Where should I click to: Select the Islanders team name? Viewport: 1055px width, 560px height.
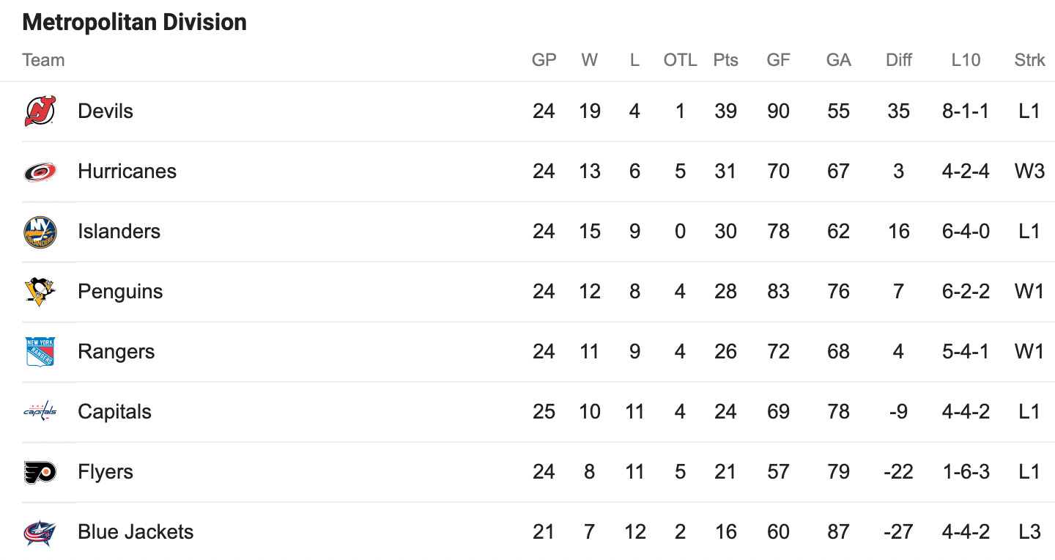pyautogui.click(x=119, y=232)
